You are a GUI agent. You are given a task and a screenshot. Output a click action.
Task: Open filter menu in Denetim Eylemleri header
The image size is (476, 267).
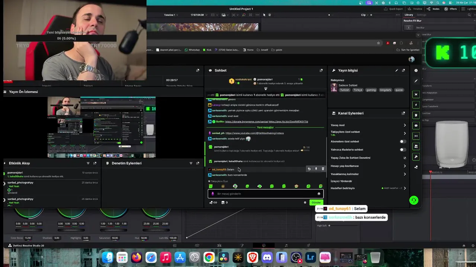(x=191, y=163)
